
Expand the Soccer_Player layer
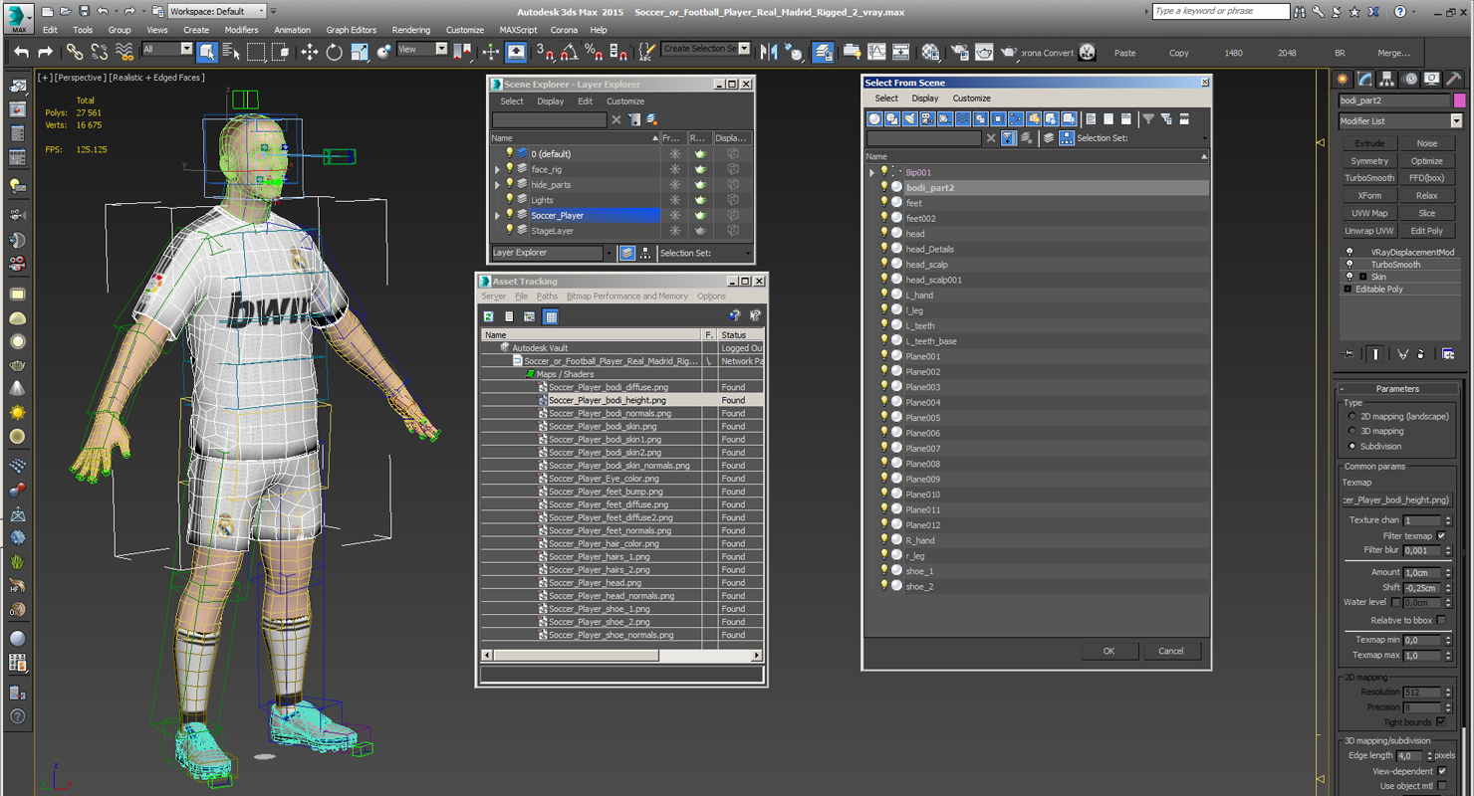click(498, 216)
